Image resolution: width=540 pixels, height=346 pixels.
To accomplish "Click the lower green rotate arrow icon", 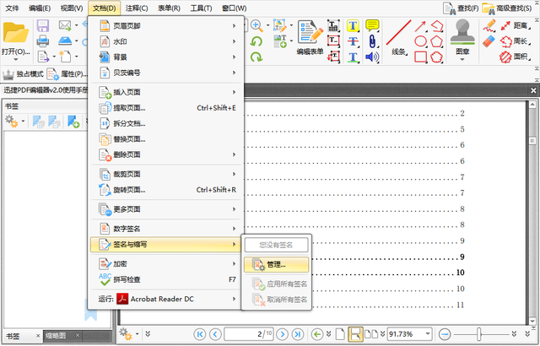I will coord(256,57).
